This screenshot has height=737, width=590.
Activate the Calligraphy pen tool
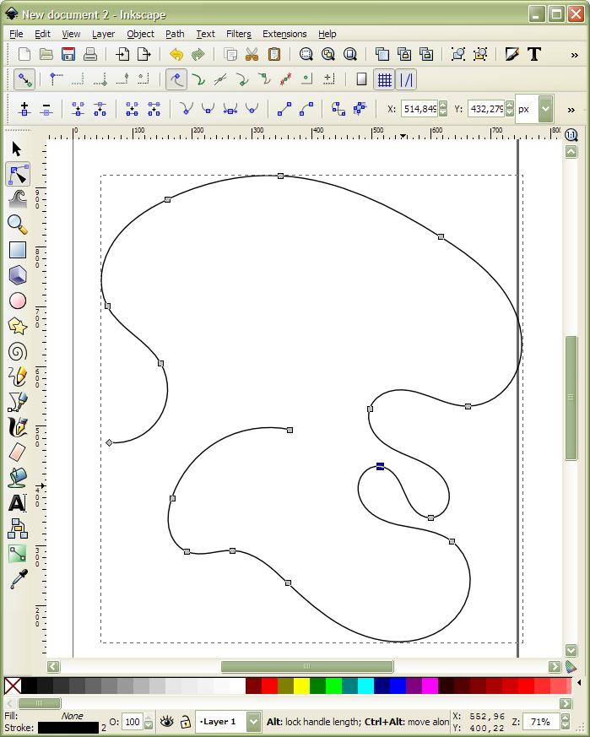pyautogui.click(x=17, y=427)
